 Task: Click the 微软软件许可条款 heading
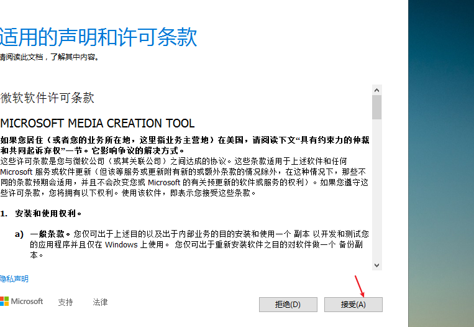point(47,98)
